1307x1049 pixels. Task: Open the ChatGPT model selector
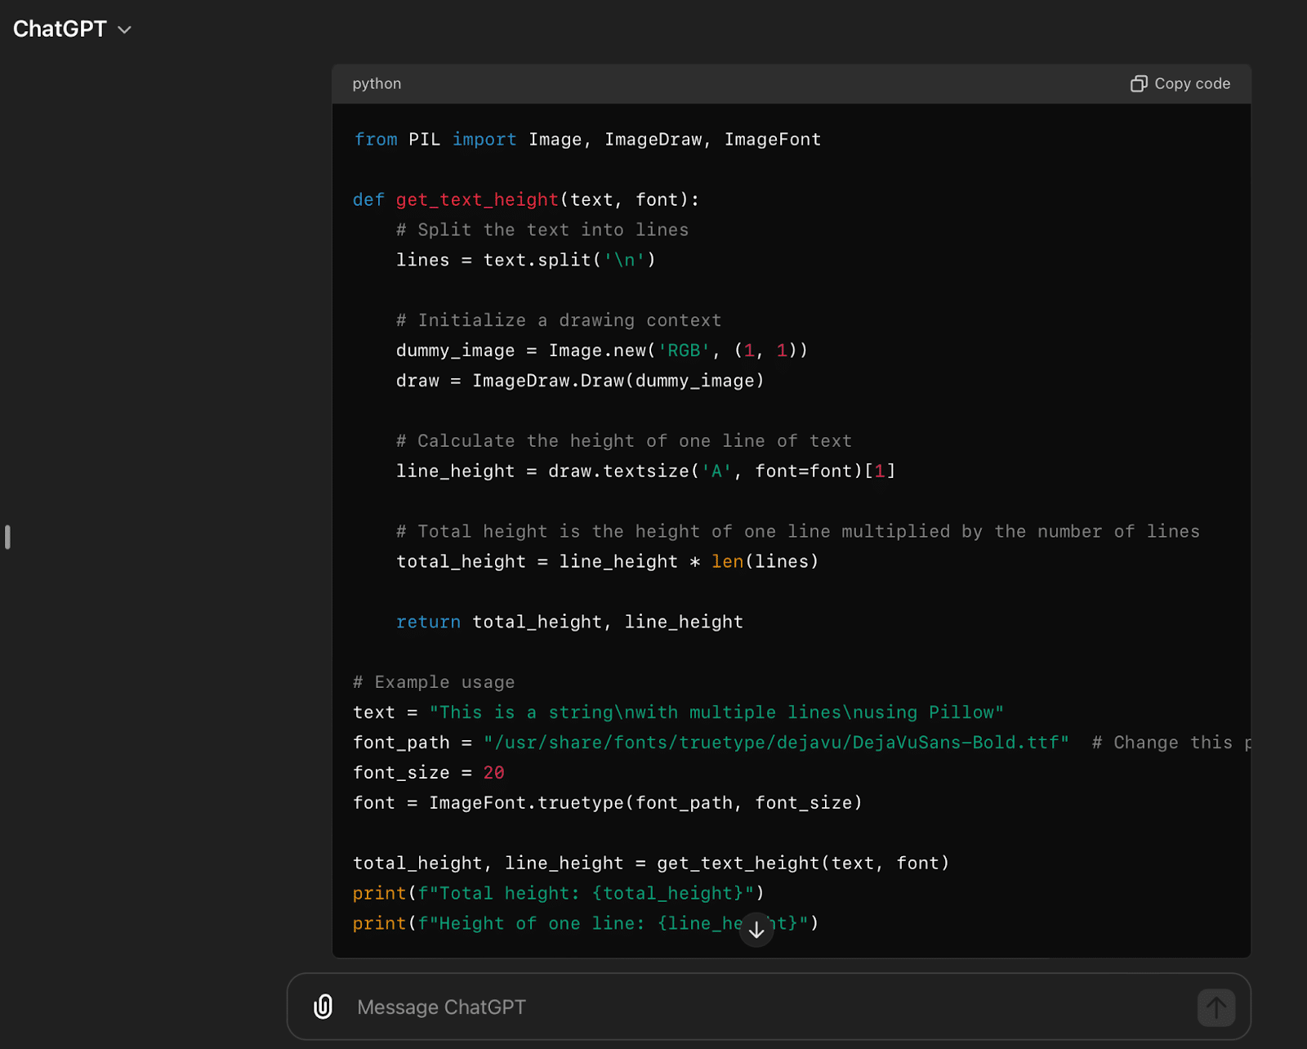(60, 29)
